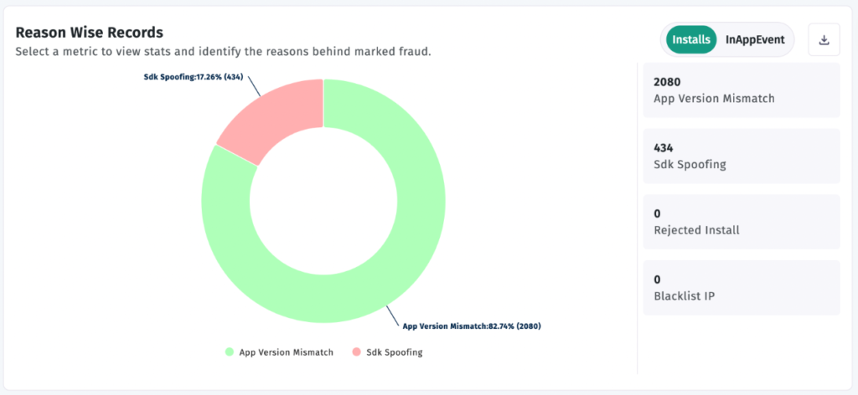Click the App Version Mismatch legend label
The height and width of the screenshot is (395, 858).
pyautogui.click(x=286, y=352)
